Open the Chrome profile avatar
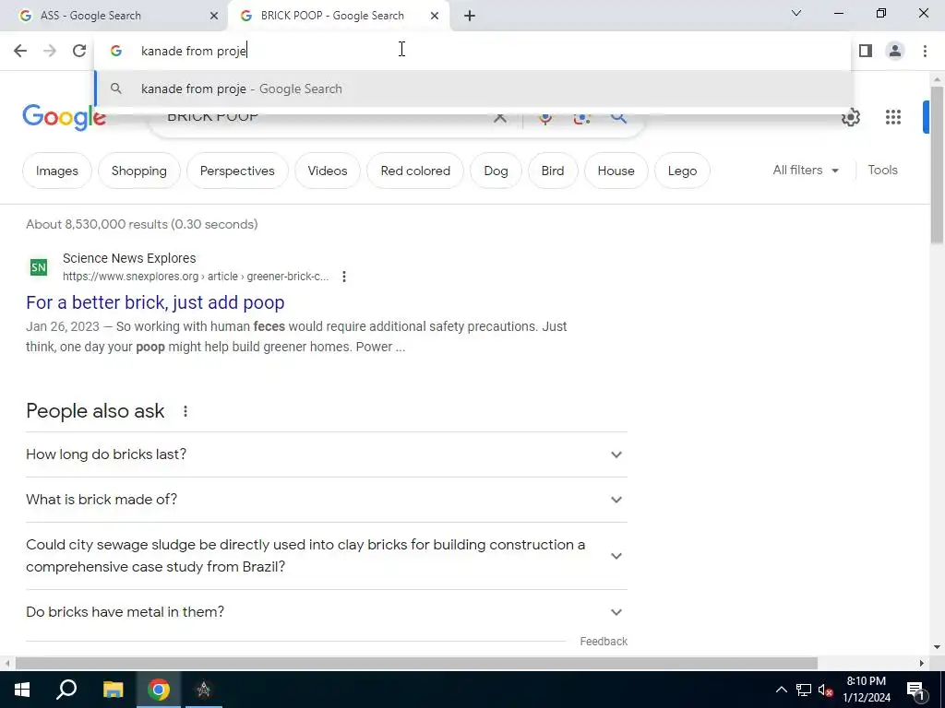The image size is (945, 708). point(895,51)
